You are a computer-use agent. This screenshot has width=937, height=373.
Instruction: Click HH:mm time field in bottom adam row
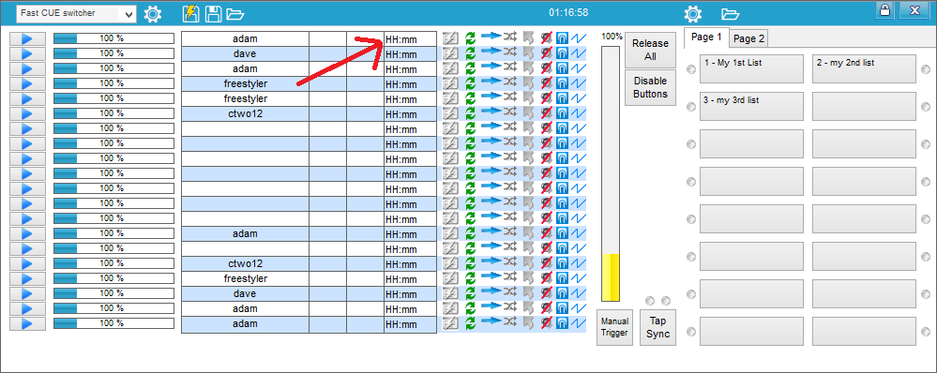[x=411, y=324]
